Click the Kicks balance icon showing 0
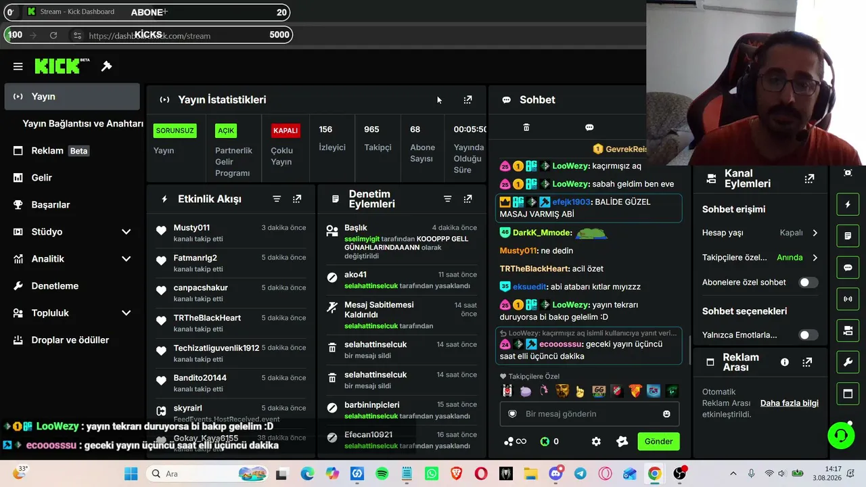The width and height of the screenshot is (866, 487). (549, 442)
